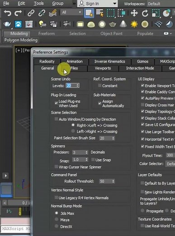
Task: Open the Color Selector dropdown
Action: point(170,164)
